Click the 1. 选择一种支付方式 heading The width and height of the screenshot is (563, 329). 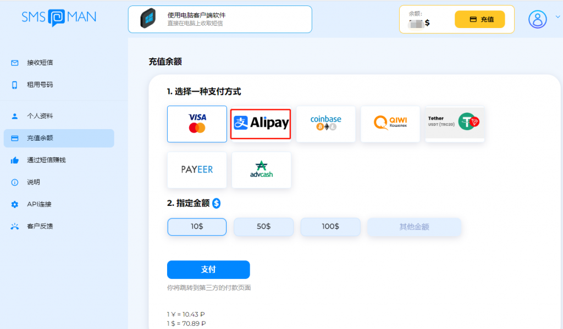(x=204, y=92)
